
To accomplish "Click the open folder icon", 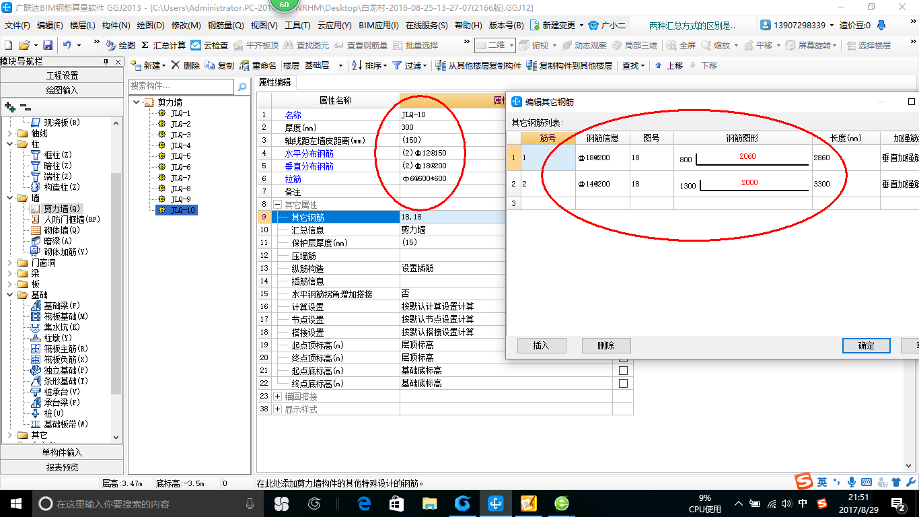I will tap(24, 45).
